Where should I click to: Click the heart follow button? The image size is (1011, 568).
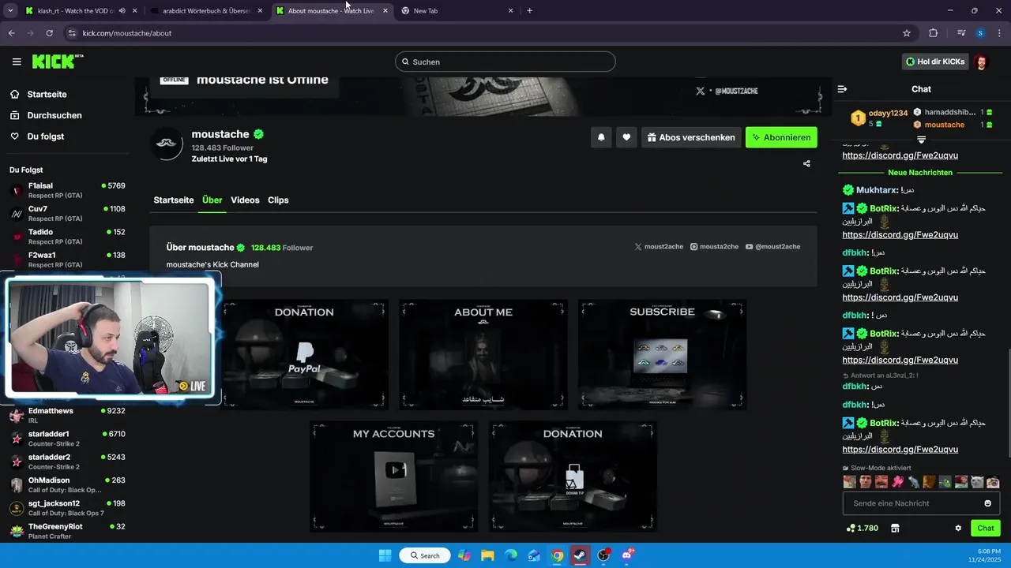point(626,137)
